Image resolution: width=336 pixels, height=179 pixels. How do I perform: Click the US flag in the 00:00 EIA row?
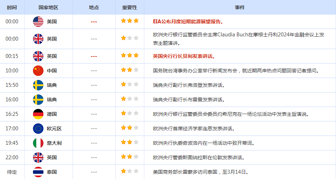coord(38,22)
